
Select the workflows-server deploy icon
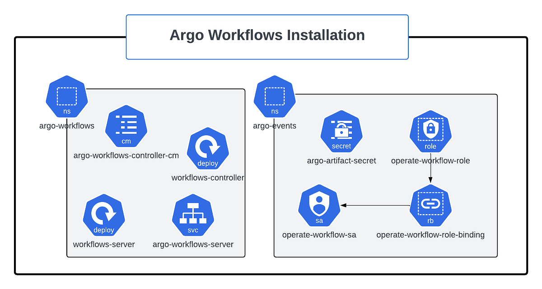pos(103,215)
